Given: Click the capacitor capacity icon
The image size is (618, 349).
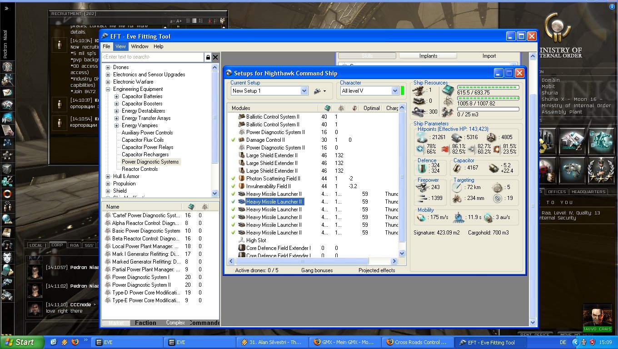Looking at the screenshot, I should tap(457, 169).
